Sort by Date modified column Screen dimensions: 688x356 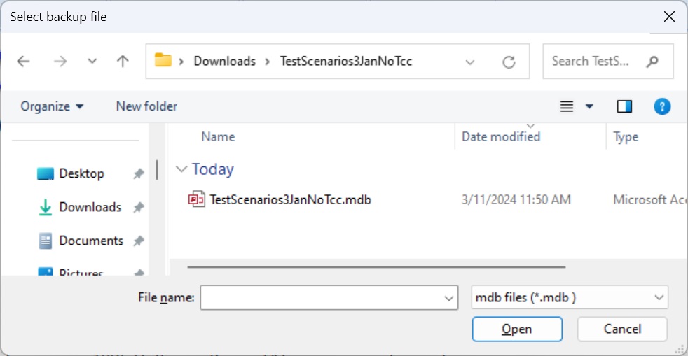click(x=501, y=136)
